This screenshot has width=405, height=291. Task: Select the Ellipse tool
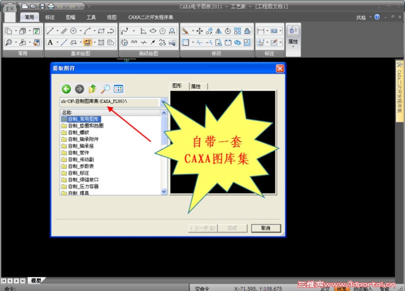point(153,31)
